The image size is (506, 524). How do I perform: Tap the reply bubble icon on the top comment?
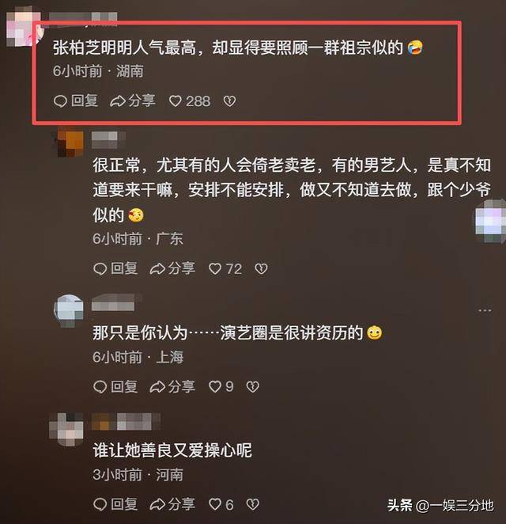pos(60,101)
